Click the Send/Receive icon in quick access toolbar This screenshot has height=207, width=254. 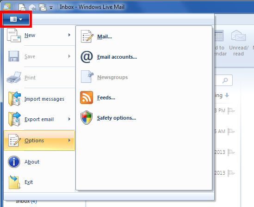[43, 7]
